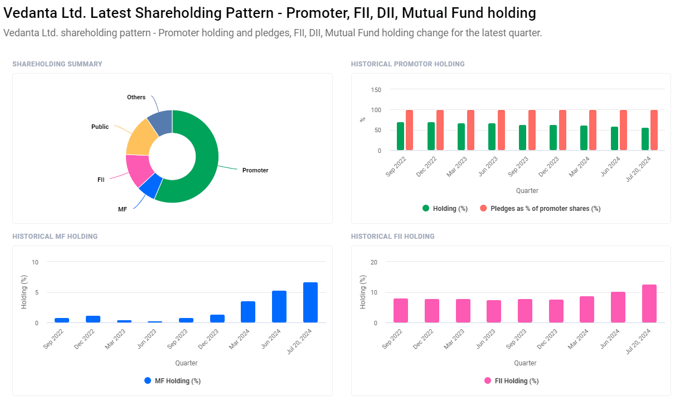Screen dimensions: 675x400
Task: Click the Public label on donut chart
Action: pos(100,127)
